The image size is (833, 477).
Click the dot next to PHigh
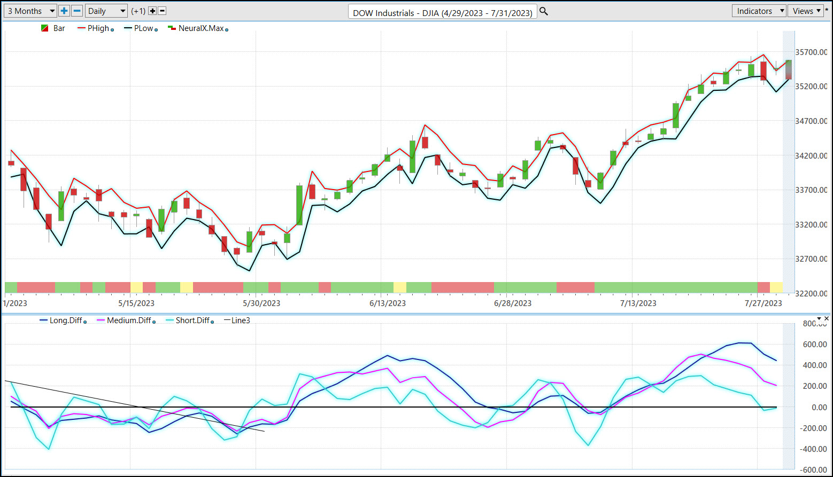point(112,30)
